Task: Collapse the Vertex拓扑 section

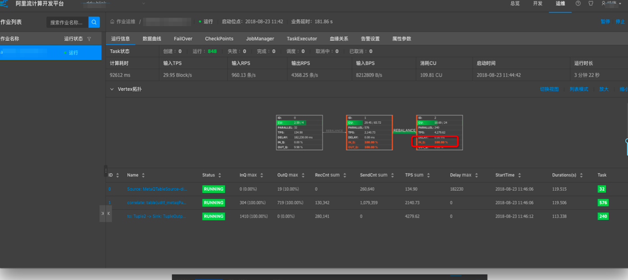Action: 112,89
